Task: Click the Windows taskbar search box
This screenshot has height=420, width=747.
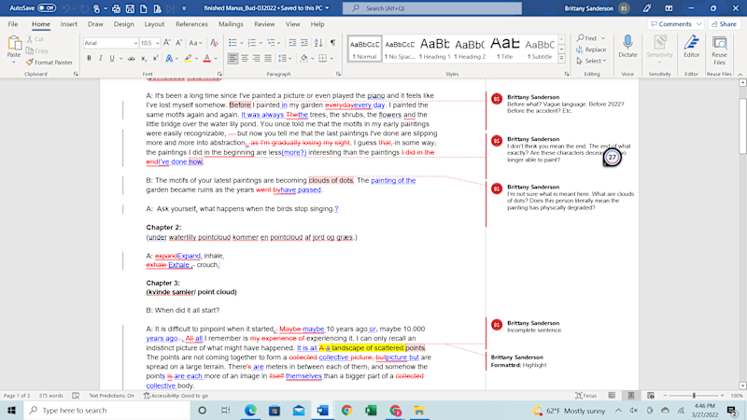Action: [107, 410]
